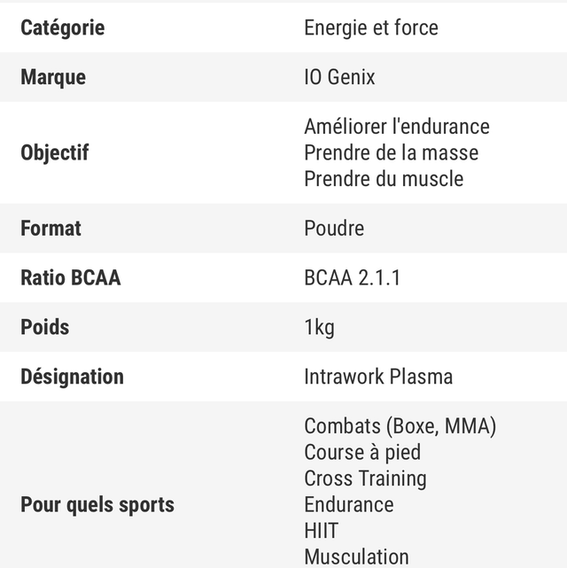Click the "Catégorie" row label
Screen dimensions: 567x568
point(62,27)
